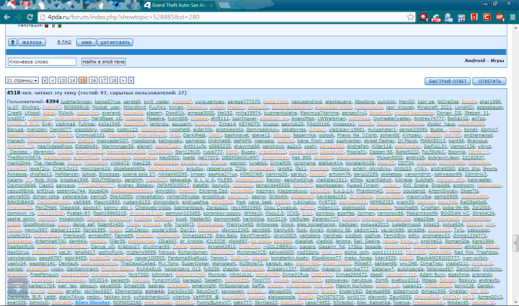This screenshot has width=519, height=306.
Task: Open the Chrome hamburger menu
Action: (513, 17)
